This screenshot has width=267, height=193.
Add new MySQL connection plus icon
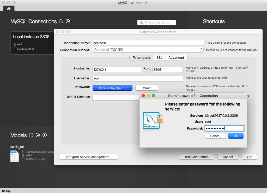(61, 21)
